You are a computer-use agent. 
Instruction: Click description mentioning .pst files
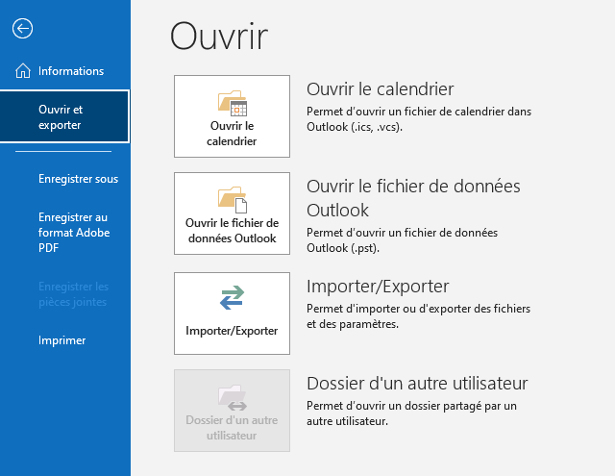(402, 240)
